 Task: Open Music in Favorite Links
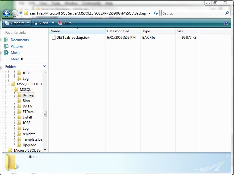tap(15, 53)
